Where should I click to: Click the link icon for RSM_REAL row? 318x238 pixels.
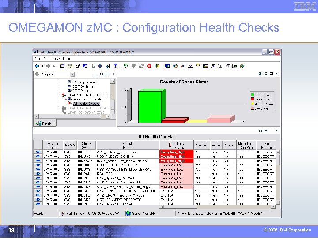point(38,174)
